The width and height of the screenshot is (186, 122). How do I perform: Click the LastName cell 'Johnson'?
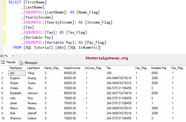pyautogui.click(x=34, y=93)
